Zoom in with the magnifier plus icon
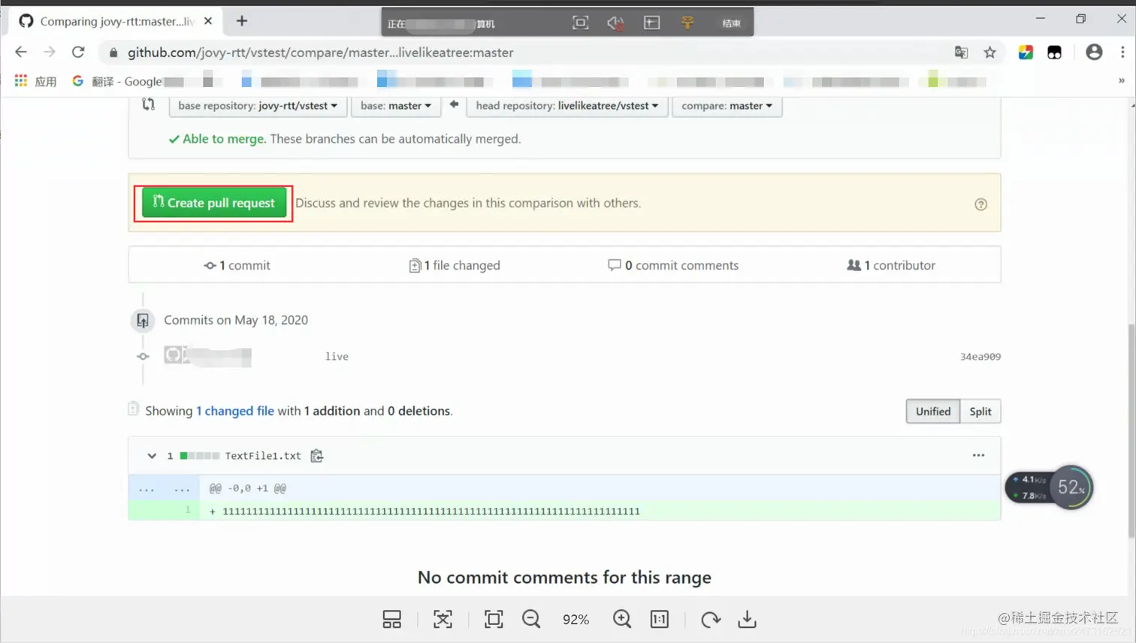The height and width of the screenshot is (643, 1136). (622, 619)
